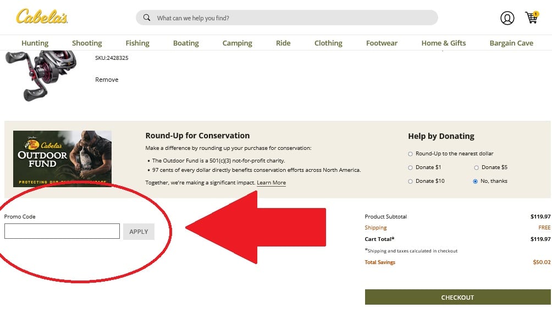Open the account profile icon

click(507, 18)
